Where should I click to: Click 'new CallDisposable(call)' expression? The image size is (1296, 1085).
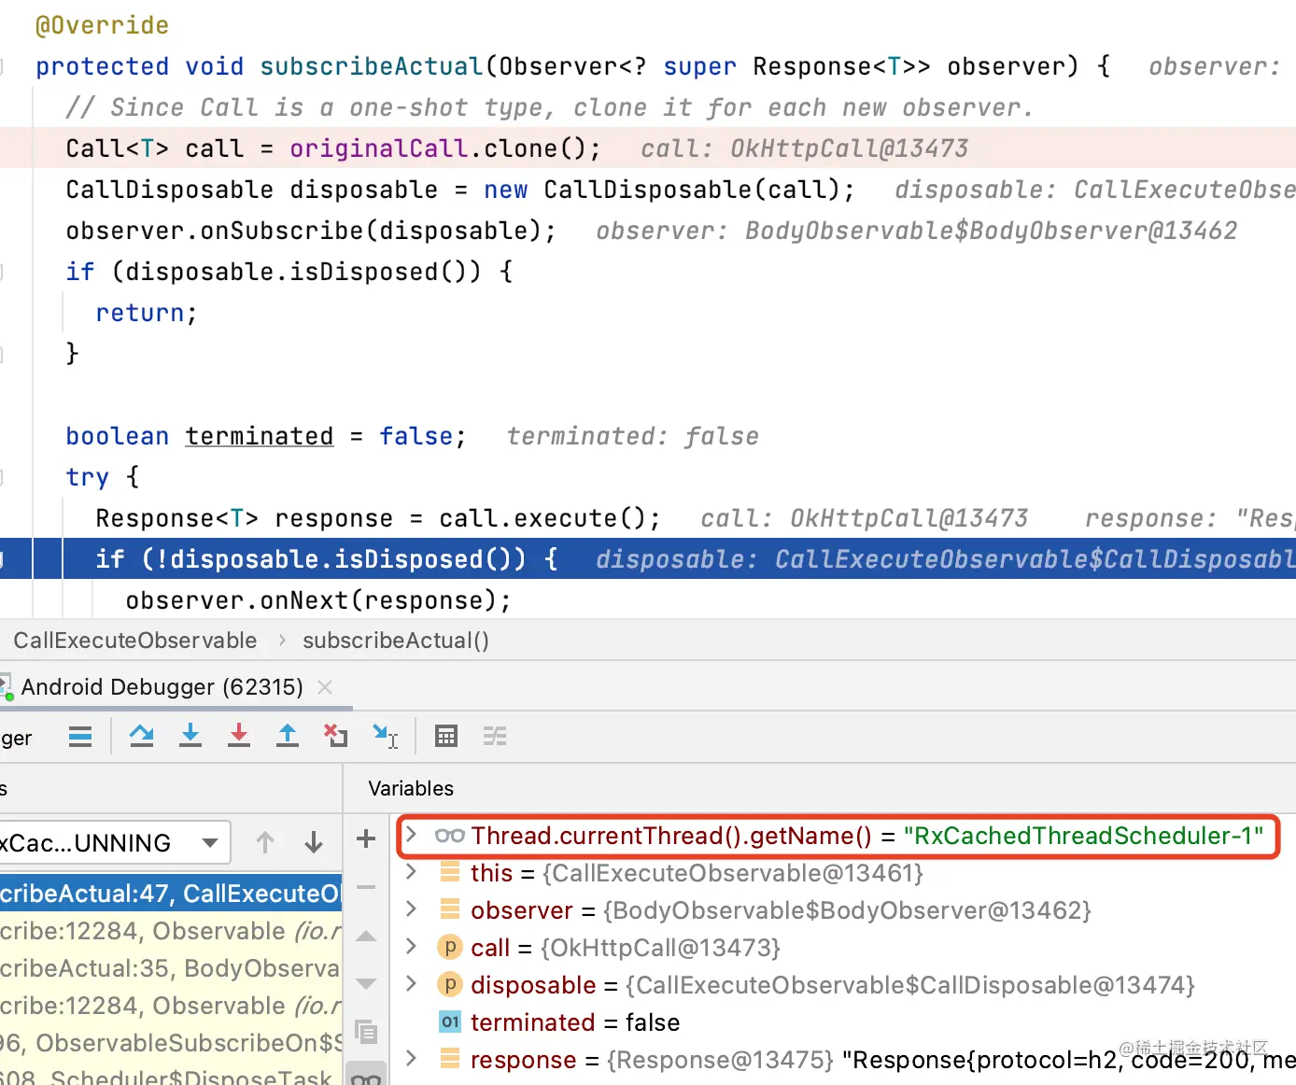click(662, 190)
